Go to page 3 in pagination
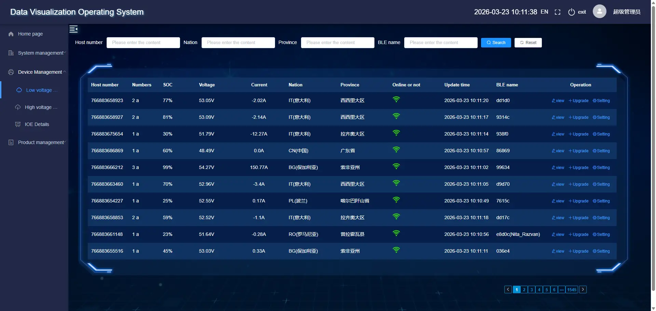Viewport: 656px width, 311px height. (x=532, y=290)
